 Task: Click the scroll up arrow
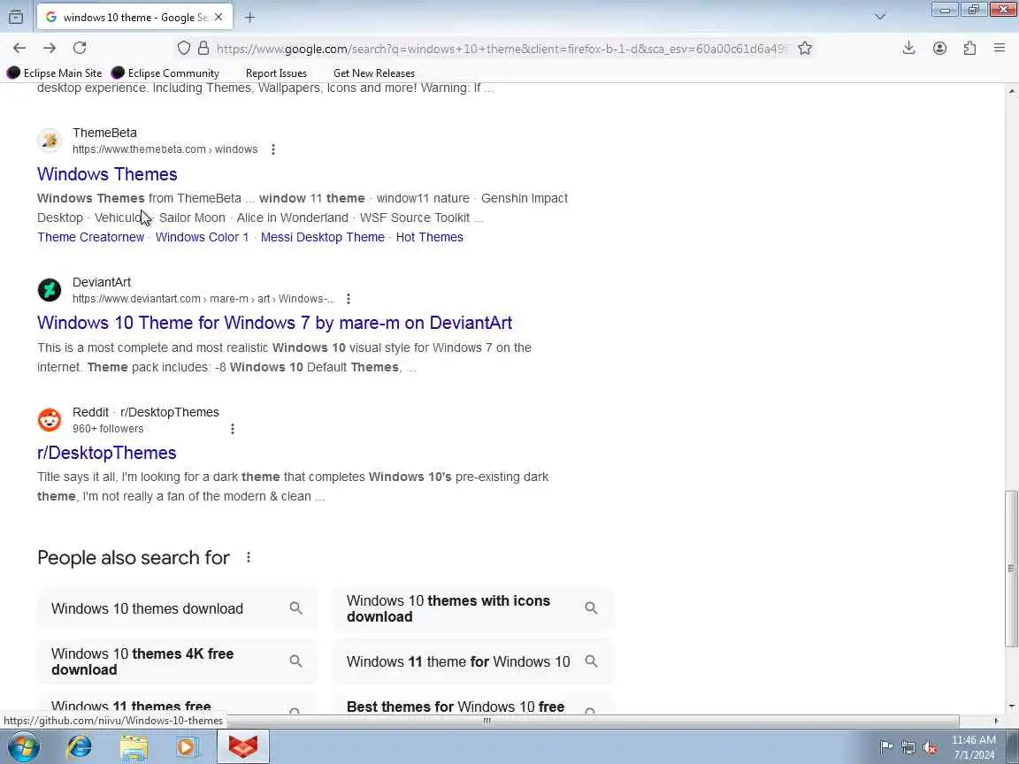pyautogui.click(x=1011, y=91)
